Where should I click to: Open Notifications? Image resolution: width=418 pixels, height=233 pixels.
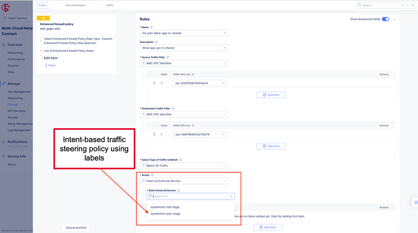(17, 142)
